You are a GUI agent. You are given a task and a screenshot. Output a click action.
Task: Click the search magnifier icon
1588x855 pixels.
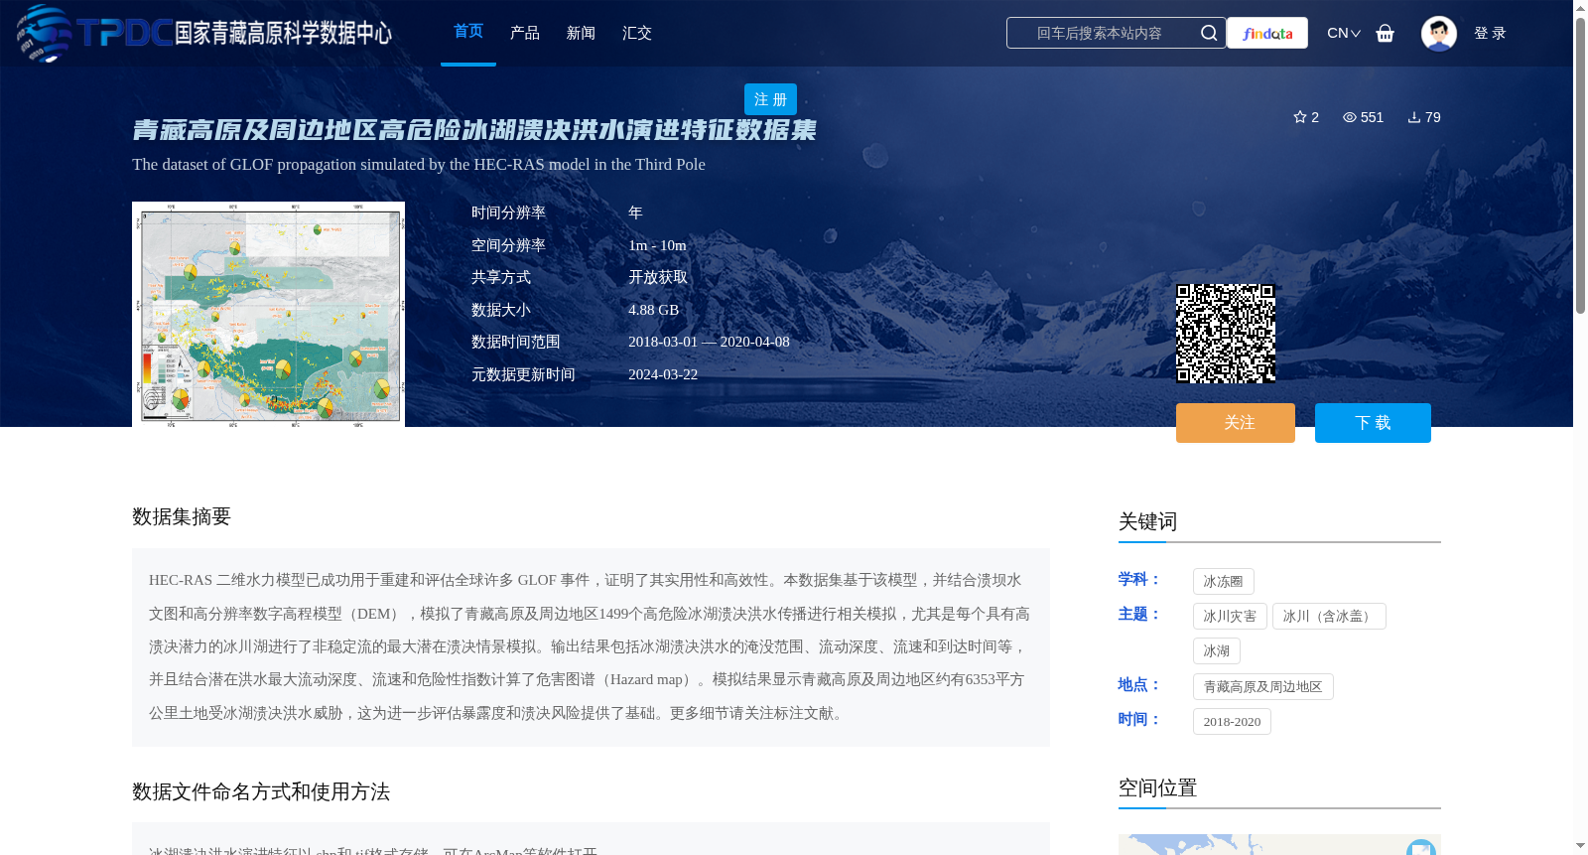[1209, 33]
